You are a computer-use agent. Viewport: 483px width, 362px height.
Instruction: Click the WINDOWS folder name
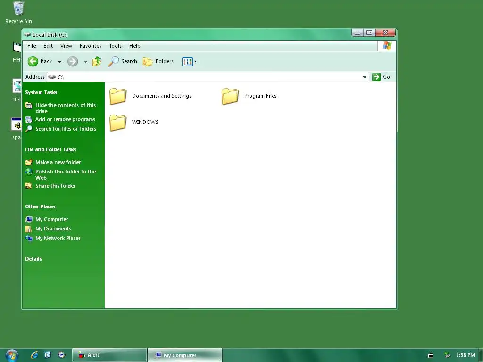145,122
